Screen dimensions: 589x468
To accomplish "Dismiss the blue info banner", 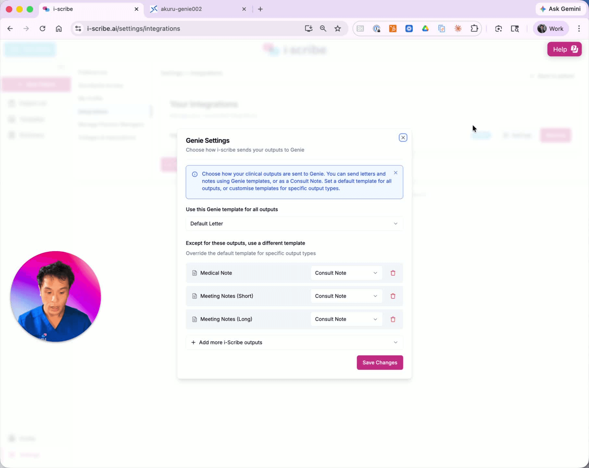I will pyautogui.click(x=395, y=173).
